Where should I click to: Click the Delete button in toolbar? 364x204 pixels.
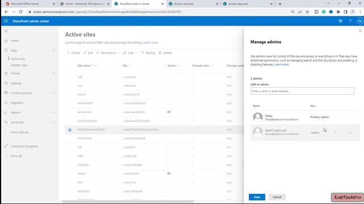coord(165,53)
